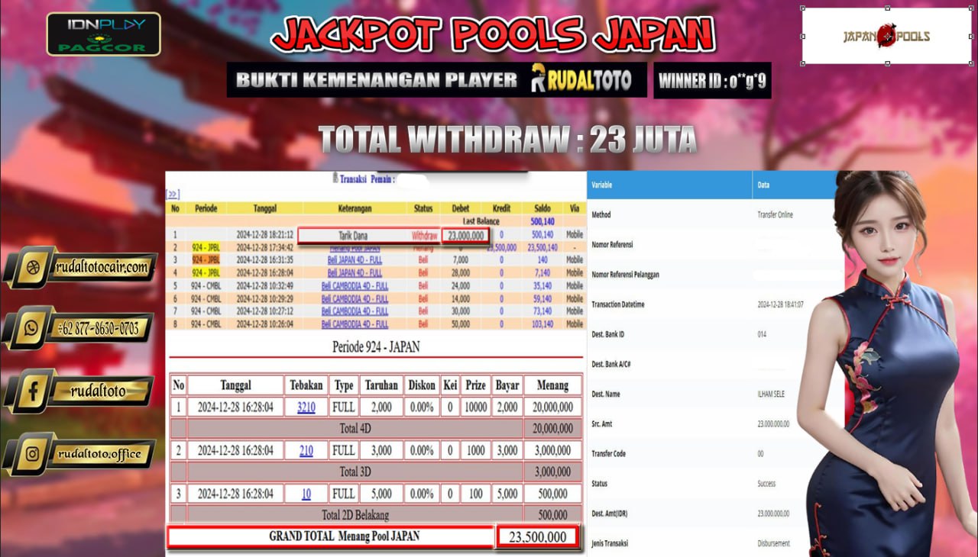978x557 pixels.
Task: Click the Total 4D row label
Action: click(355, 429)
